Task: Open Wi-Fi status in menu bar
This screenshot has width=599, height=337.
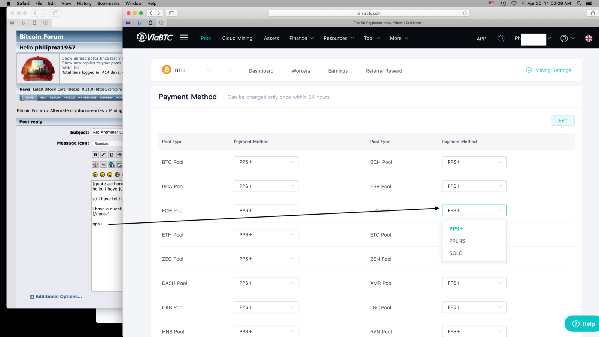Action: click(514, 3)
